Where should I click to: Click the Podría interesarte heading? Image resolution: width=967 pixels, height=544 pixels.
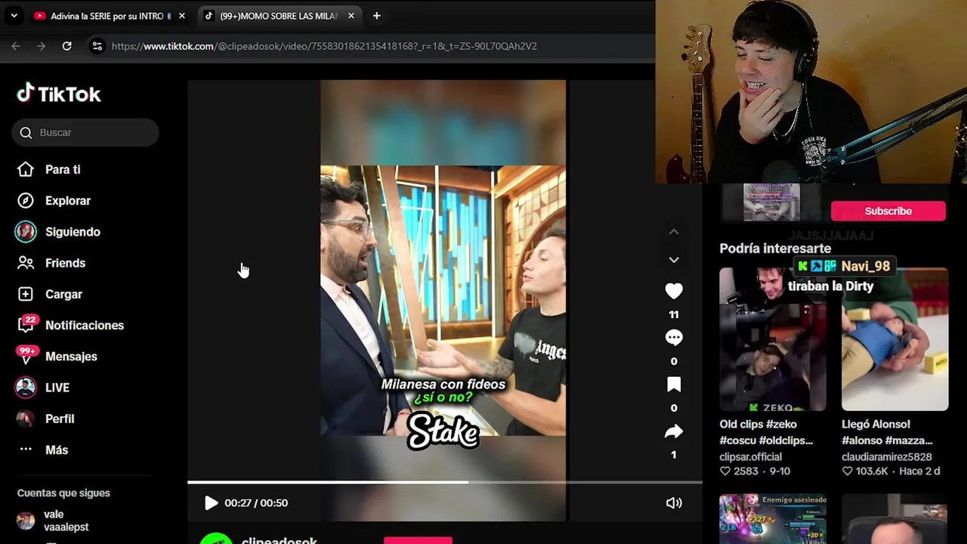click(x=775, y=249)
